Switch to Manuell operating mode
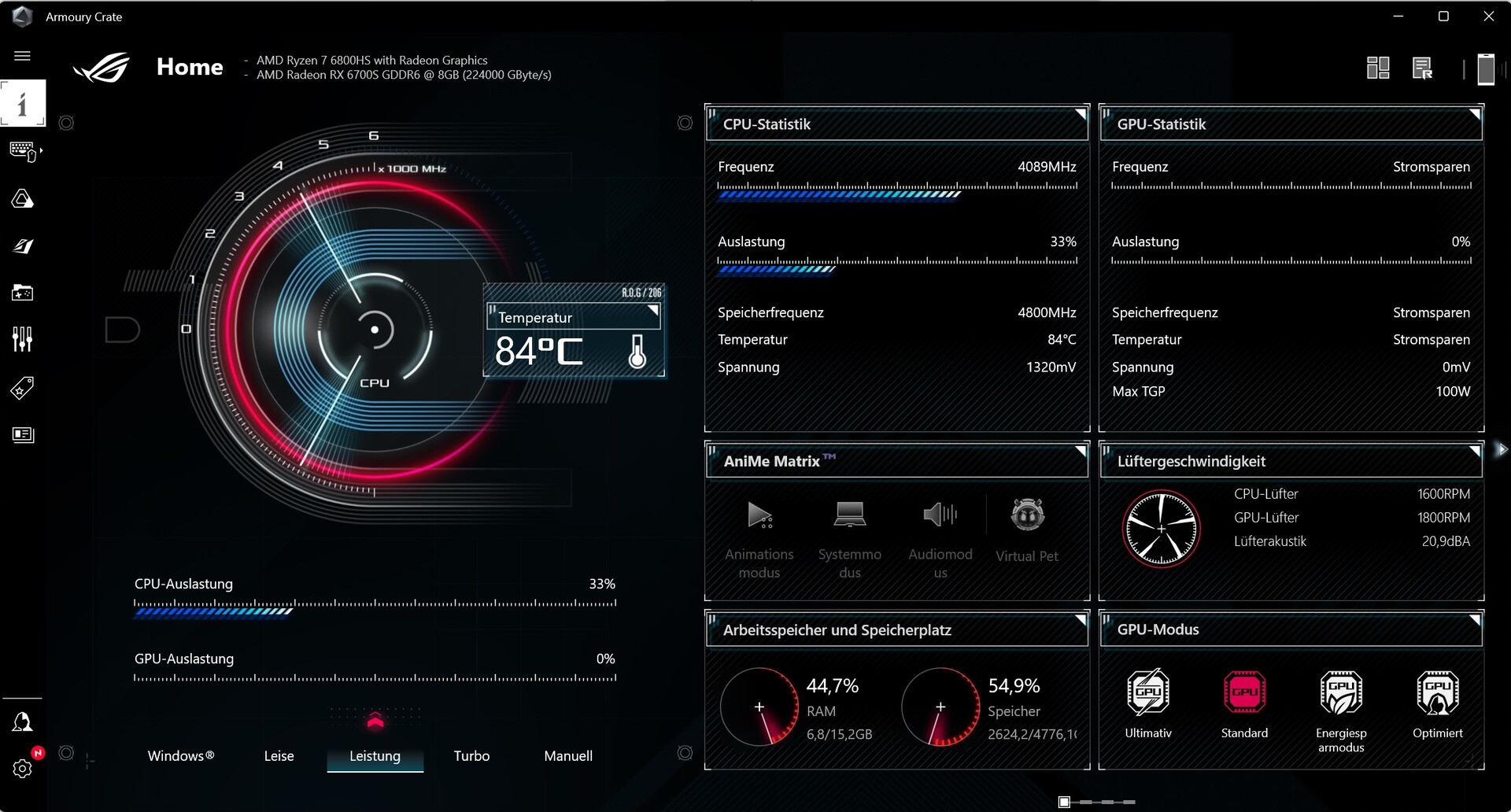 pyautogui.click(x=568, y=755)
